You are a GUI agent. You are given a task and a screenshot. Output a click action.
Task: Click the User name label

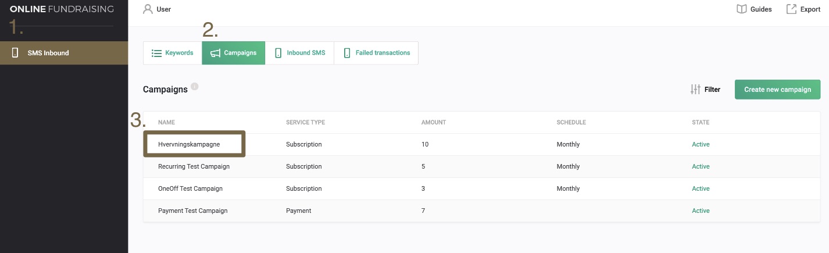[164, 9]
